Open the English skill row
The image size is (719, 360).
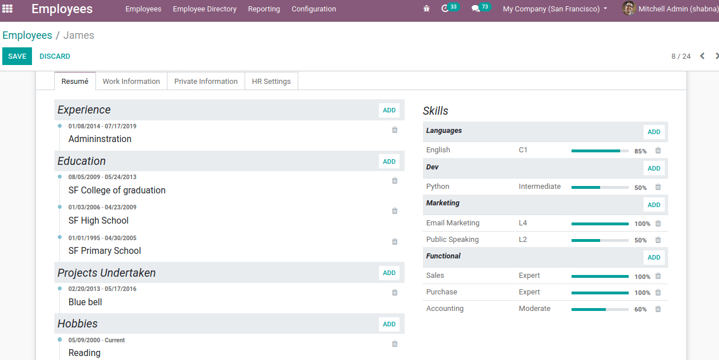(545, 150)
